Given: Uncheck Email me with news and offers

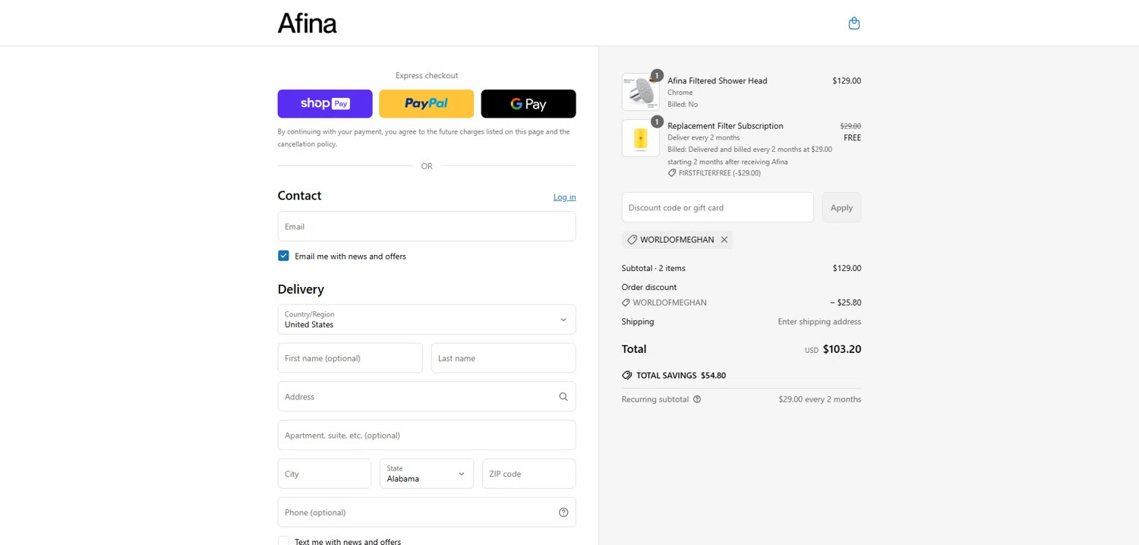Looking at the screenshot, I should point(283,256).
